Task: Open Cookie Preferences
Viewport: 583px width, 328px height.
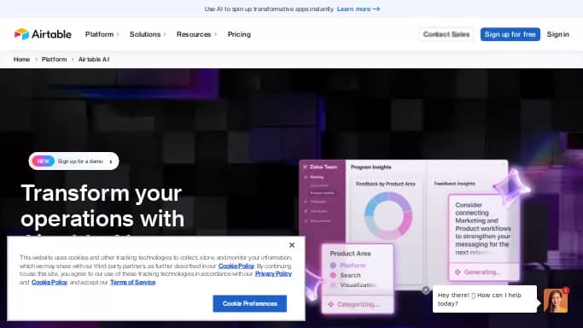Action: point(250,303)
